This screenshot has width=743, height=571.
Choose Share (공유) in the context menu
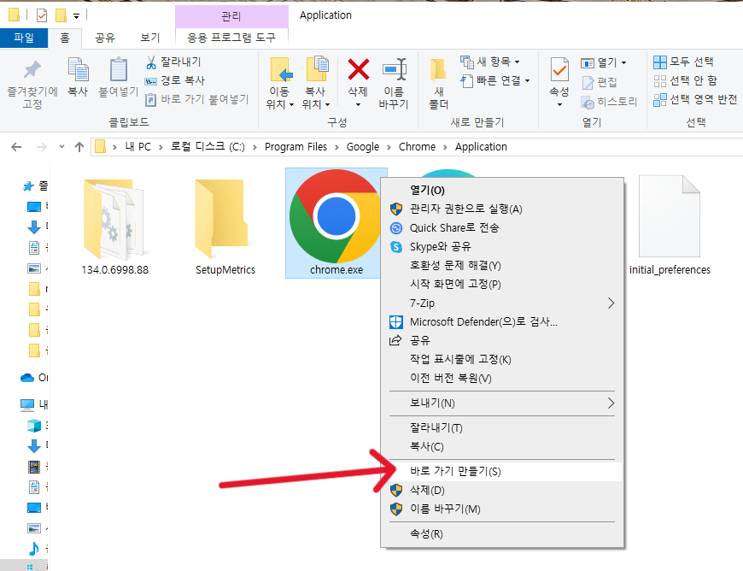pyautogui.click(x=502, y=340)
